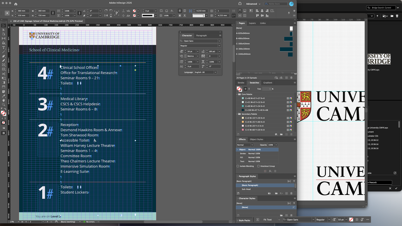Select swatch C=100 M=47 Y=40 K=68
Viewport: 402px width, 226px height.
264,110
